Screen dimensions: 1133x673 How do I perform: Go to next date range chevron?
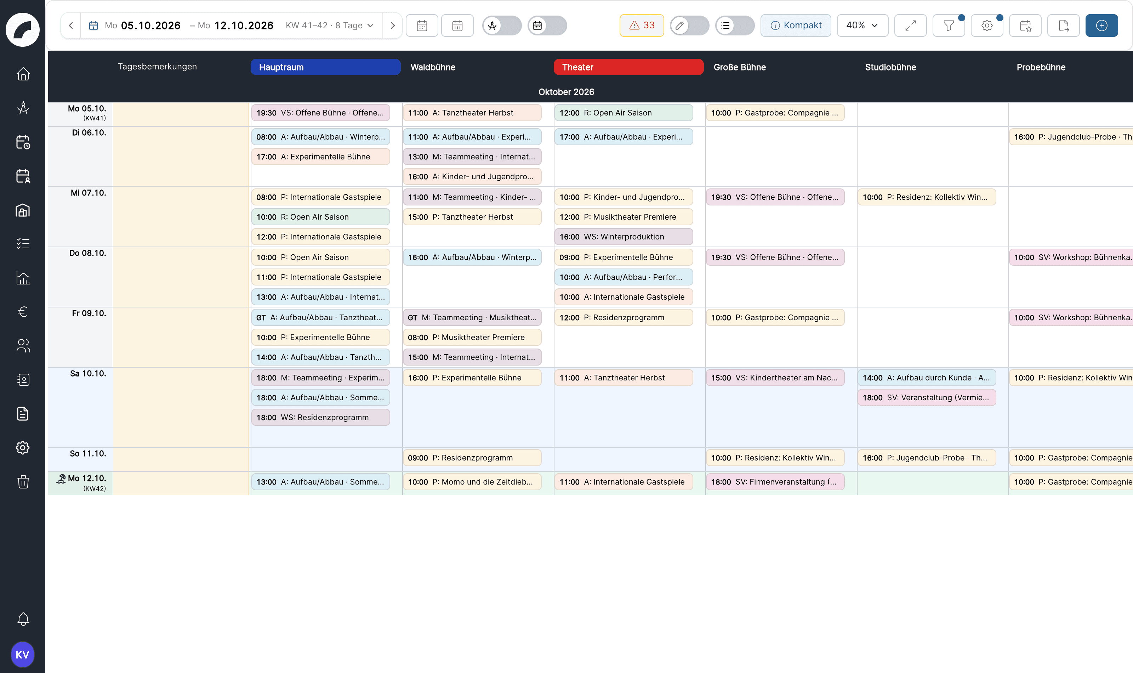coord(392,26)
